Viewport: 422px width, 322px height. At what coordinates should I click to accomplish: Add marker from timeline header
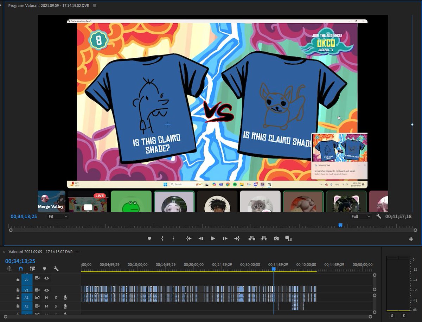pyautogui.click(x=44, y=269)
